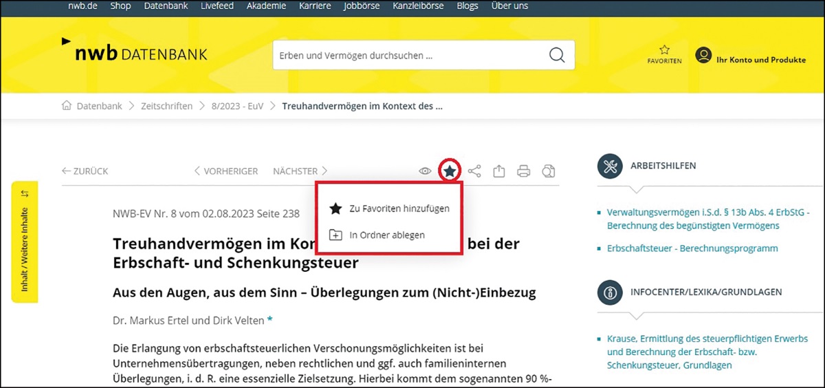Screen dimensions: 825x388
Task: Click the PDF document icon
Action: click(x=548, y=171)
